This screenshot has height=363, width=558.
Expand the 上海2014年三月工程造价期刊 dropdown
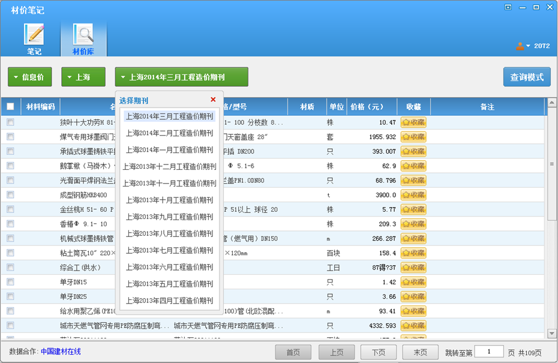tap(181, 77)
